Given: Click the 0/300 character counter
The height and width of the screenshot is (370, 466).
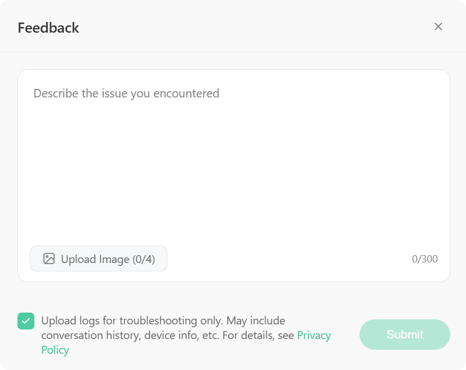Looking at the screenshot, I should [x=425, y=259].
